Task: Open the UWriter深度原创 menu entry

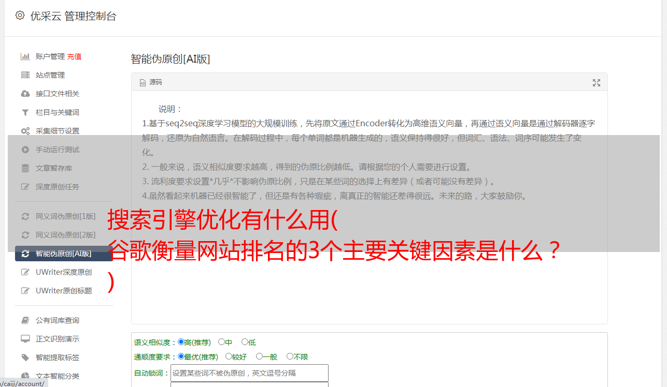Action: [64, 272]
